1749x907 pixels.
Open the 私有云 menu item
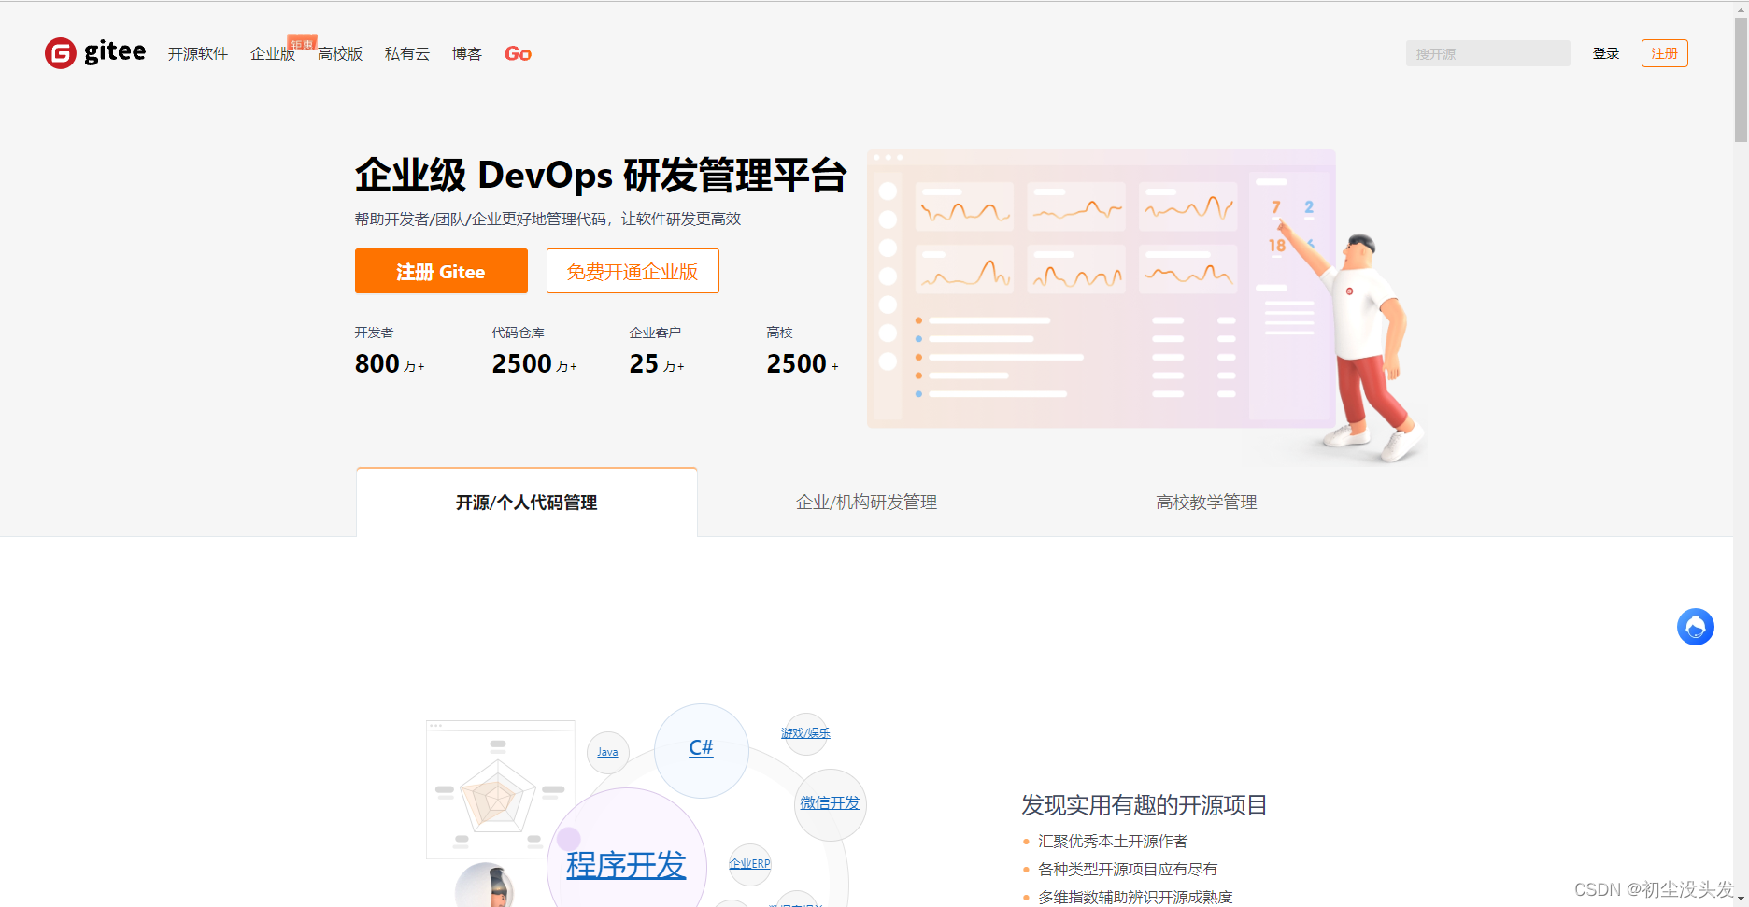pos(407,54)
